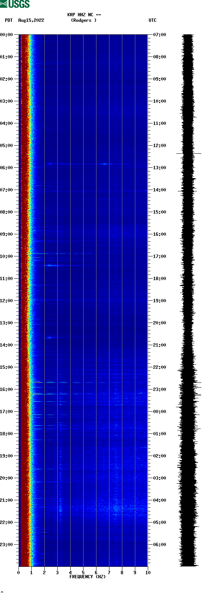Click the 6 frequency tick label
This screenshot has height=596, width=204.
96,573
